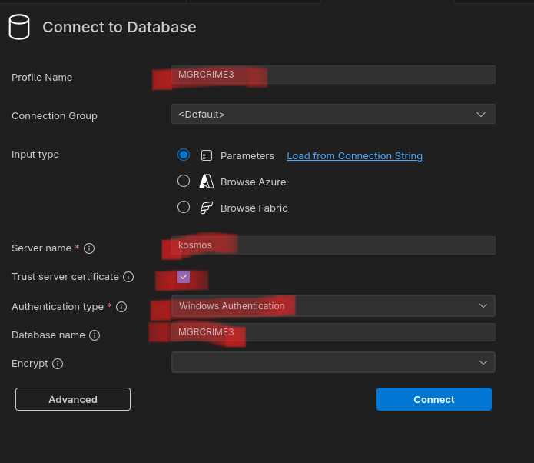
Task: Open Advanced connection settings
Action: 73,399
